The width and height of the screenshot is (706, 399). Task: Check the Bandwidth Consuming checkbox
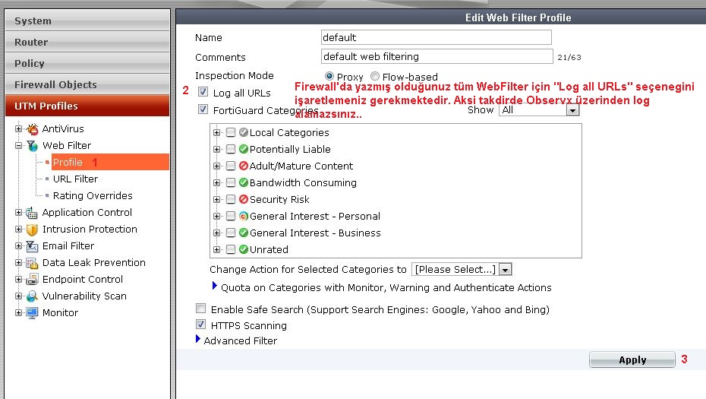[231, 182]
